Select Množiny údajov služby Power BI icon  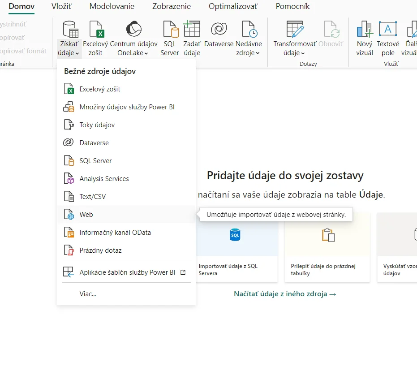coord(69,107)
